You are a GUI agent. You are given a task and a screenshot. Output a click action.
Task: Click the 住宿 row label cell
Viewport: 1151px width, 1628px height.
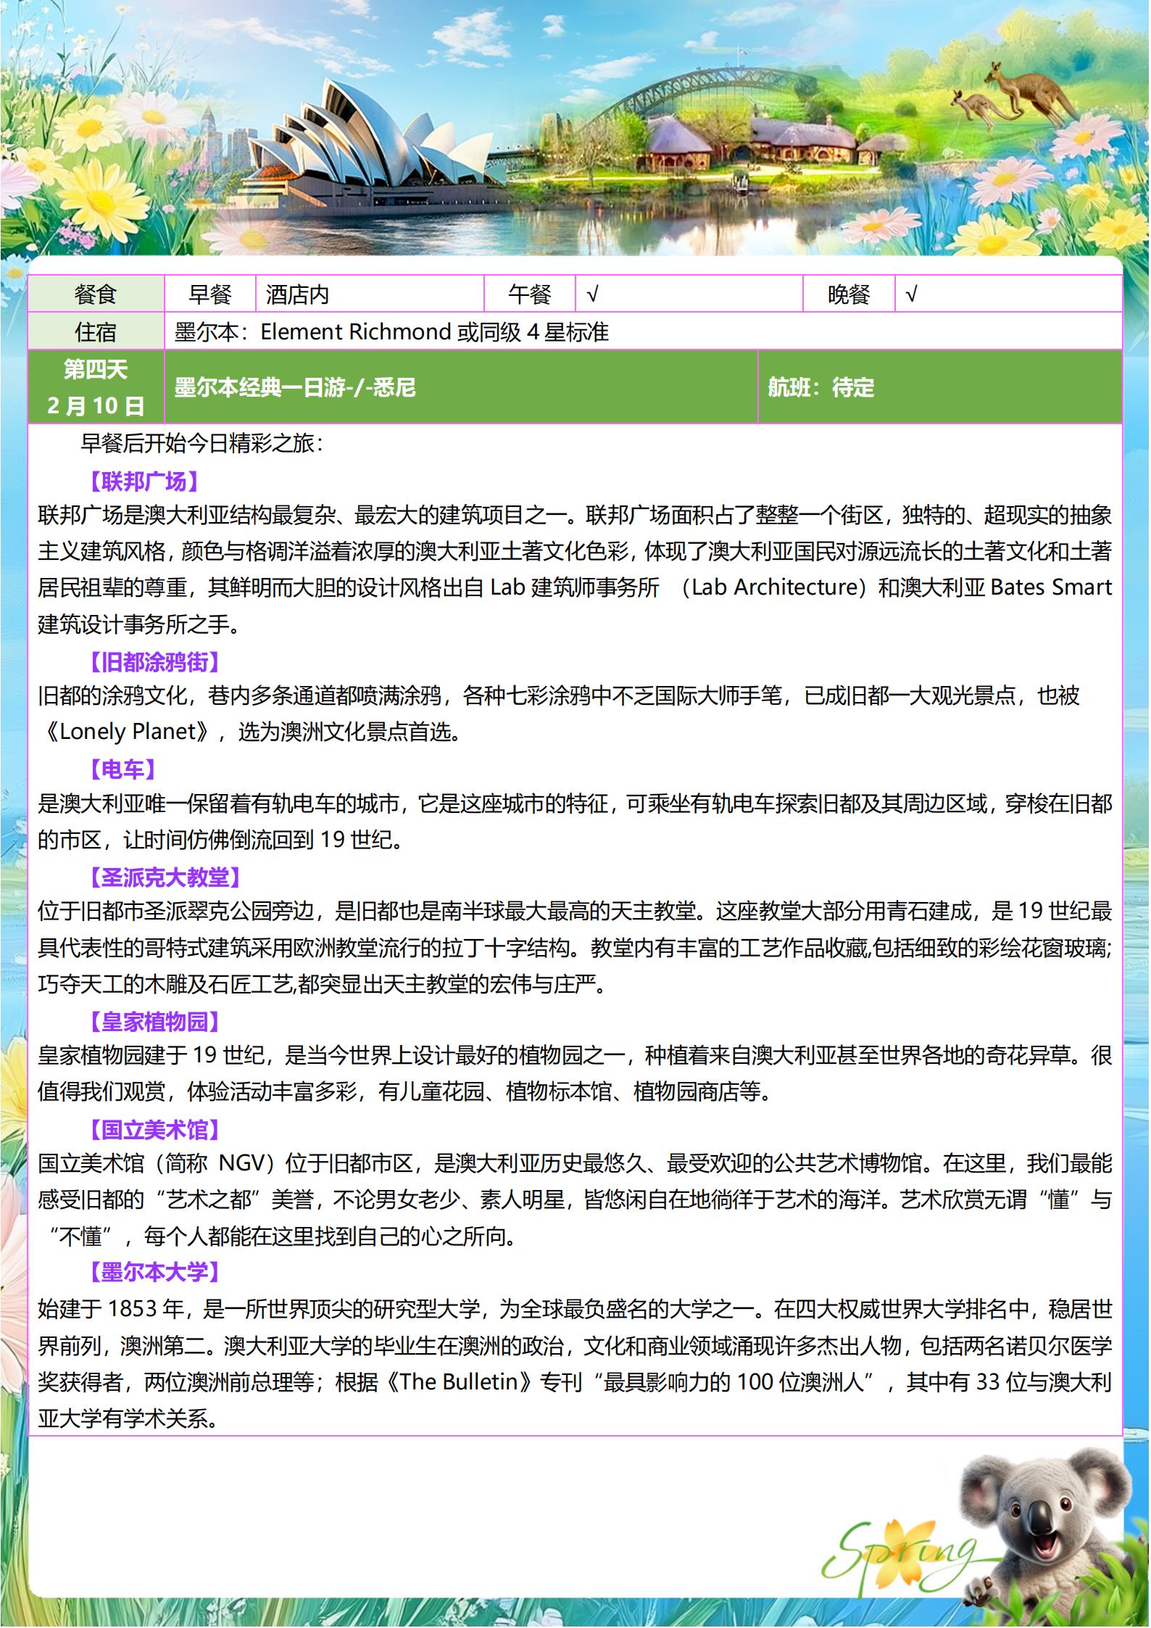pos(96,331)
